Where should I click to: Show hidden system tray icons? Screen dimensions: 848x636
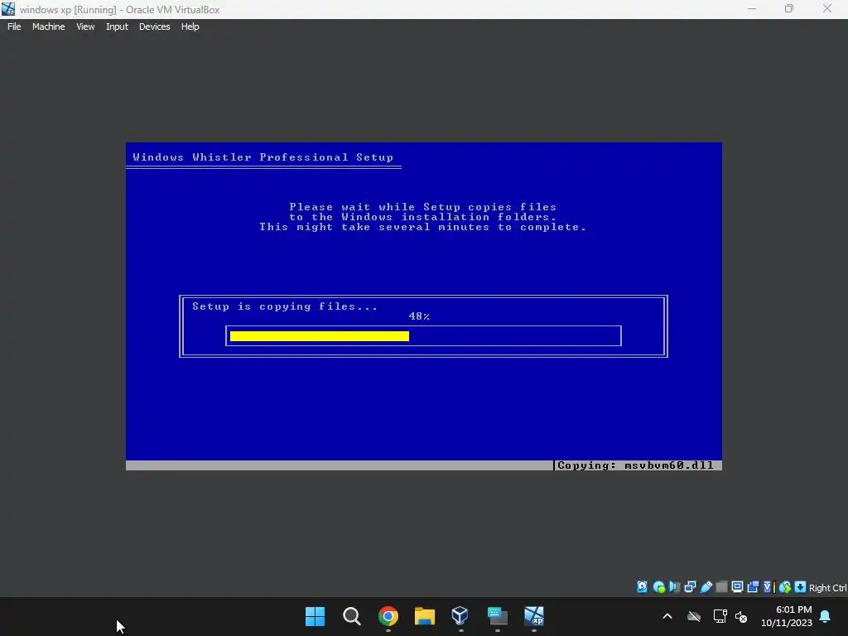click(667, 616)
